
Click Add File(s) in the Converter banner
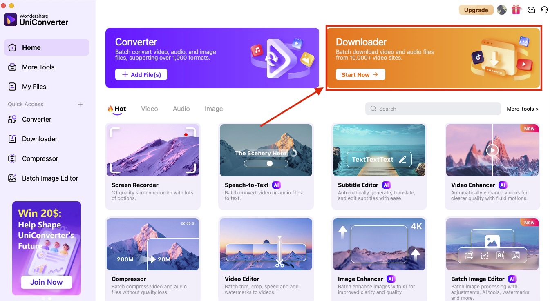(141, 74)
